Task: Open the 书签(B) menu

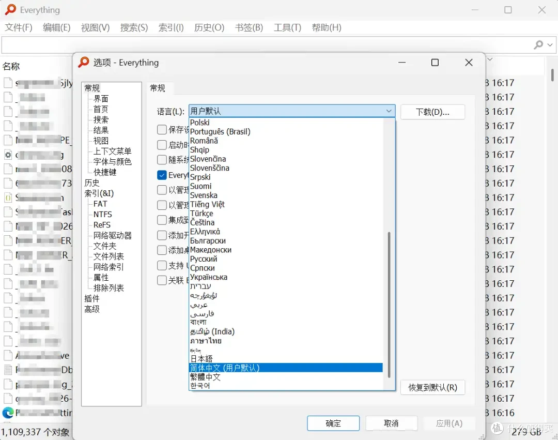Action: click(x=249, y=27)
